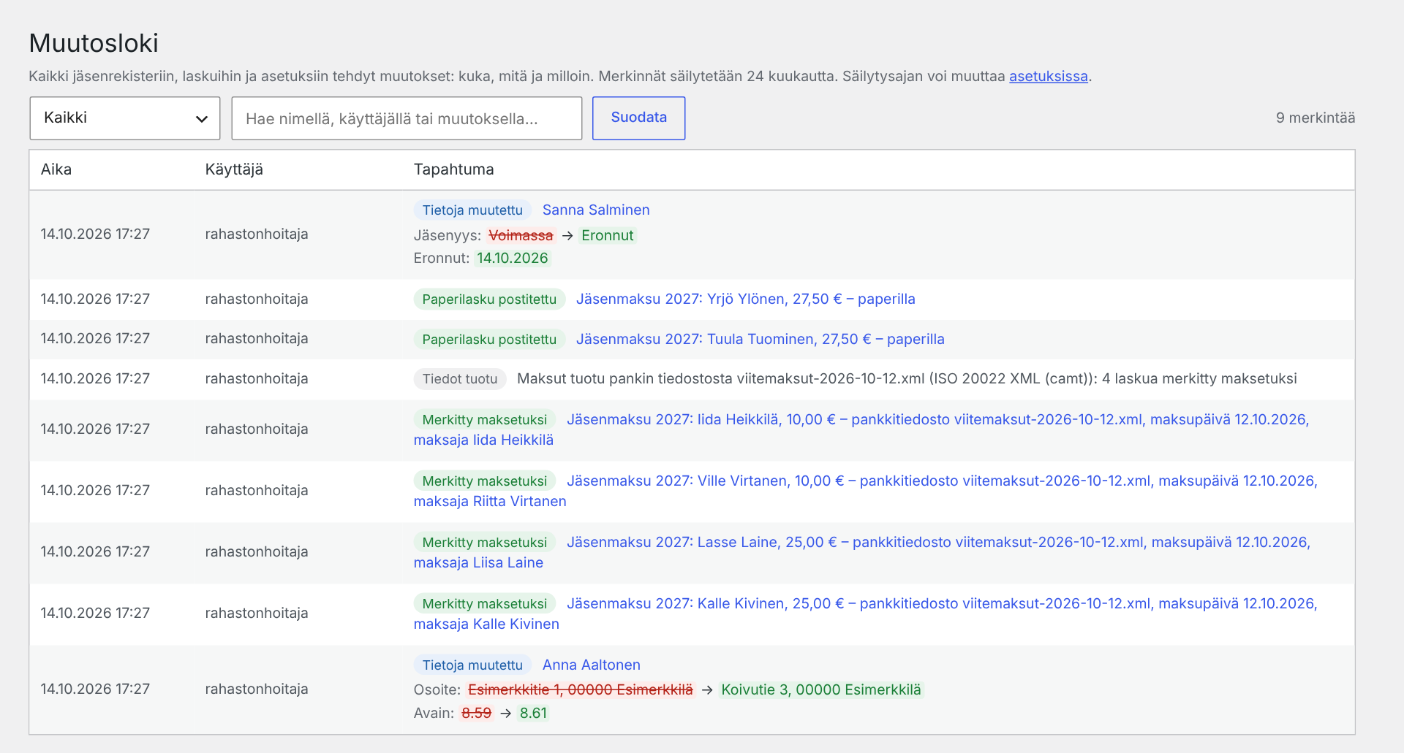Open Anna Aaltonen member link
Viewport: 1404px width, 753px height.
point(592,665)
